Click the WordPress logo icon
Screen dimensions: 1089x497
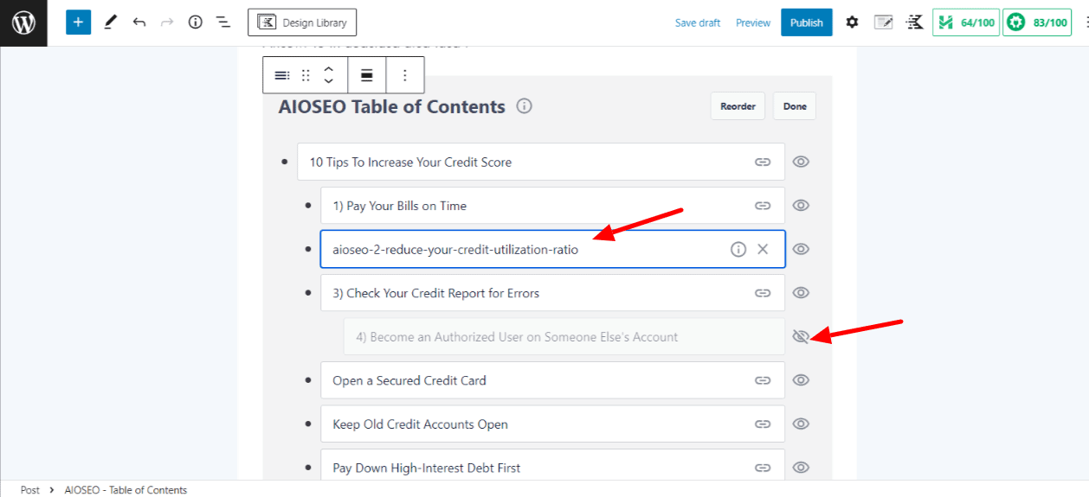pyautogui.click(x=23, y=22)
